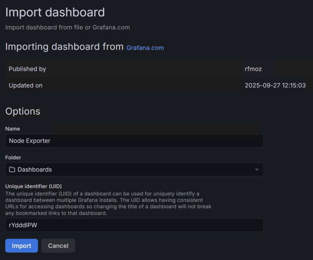Click the 2025-09-27 updated timestamp
The width and height of the screenshot is (313, 260).
pos(275,85)
